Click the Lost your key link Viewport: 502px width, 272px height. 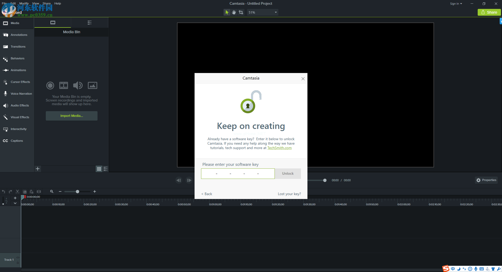(x=289, y=194)
